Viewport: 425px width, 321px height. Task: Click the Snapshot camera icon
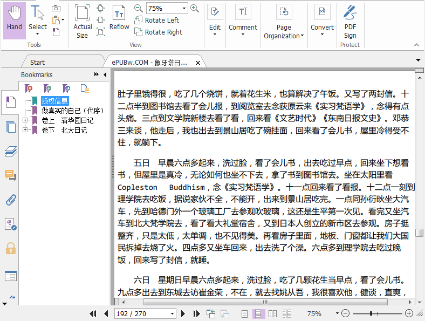pyautogui.click(x=56, y=8)
